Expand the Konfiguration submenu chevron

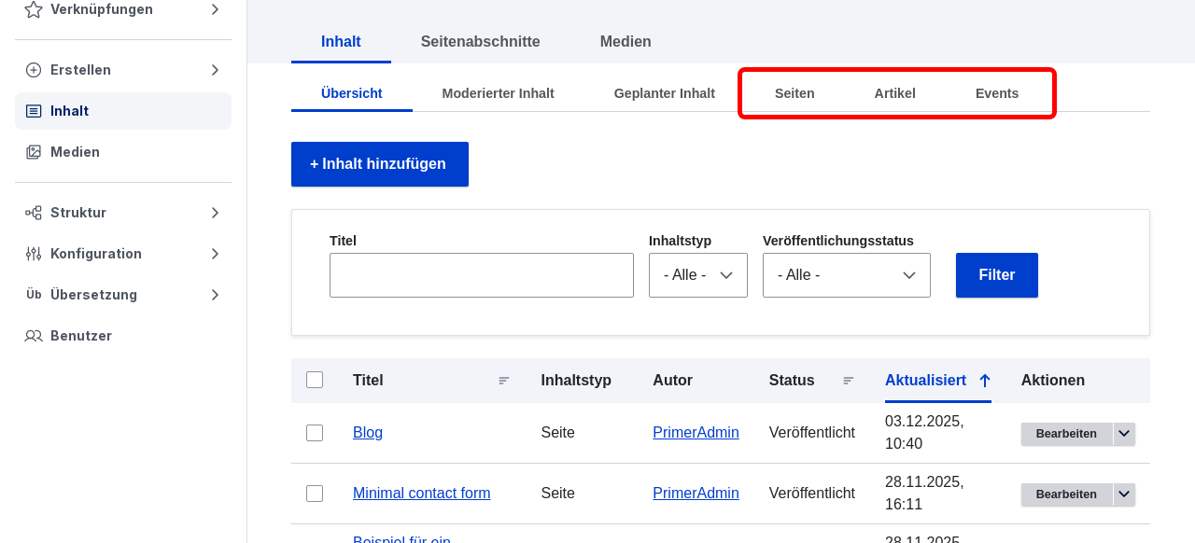click(215, 254)
